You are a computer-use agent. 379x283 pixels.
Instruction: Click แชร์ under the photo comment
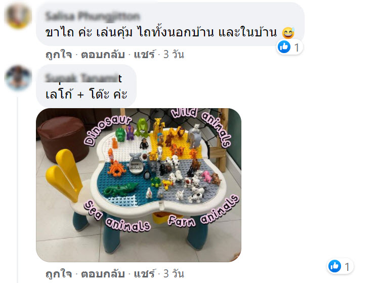pos(145,274)
